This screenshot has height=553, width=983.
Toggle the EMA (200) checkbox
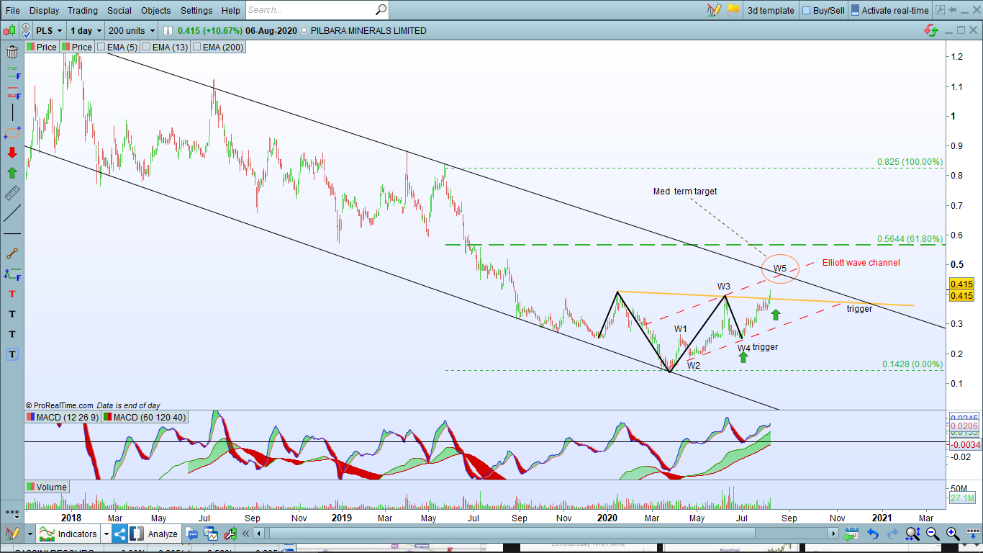tap(197, 47)
